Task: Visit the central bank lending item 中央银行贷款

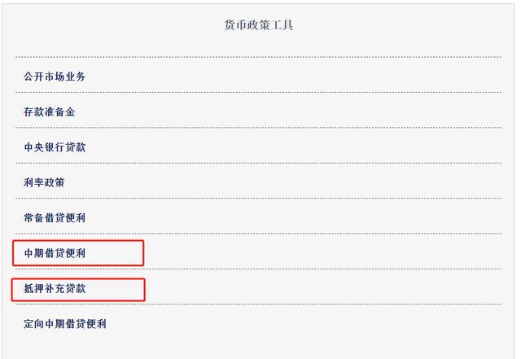Action: point(55,147)
